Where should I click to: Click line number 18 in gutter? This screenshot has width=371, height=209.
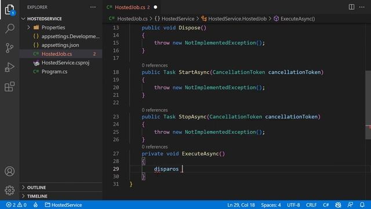pyautogui.click(x=116, y=72)
